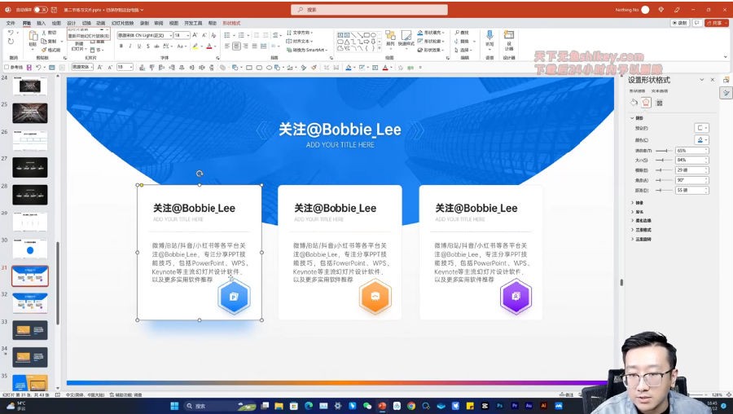The image size is (733, 414).
Task: Click the Dictate microphone icon
Action: [x=489, y=35]
